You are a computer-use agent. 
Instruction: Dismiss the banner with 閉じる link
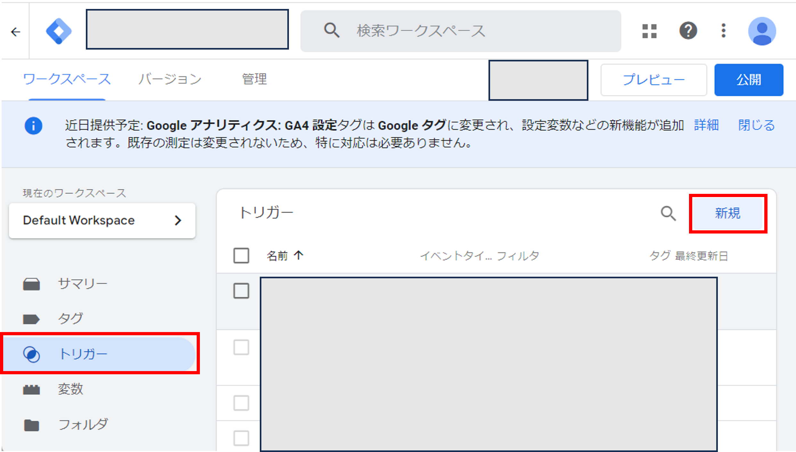757,125
